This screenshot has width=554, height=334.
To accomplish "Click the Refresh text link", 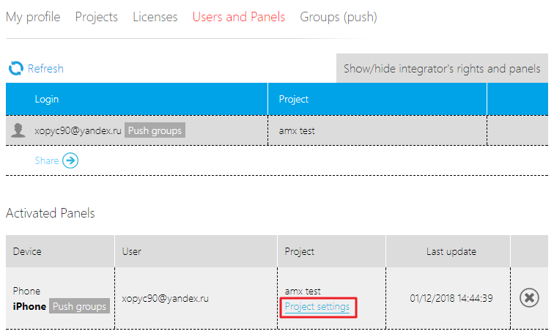I will (45, 69).
